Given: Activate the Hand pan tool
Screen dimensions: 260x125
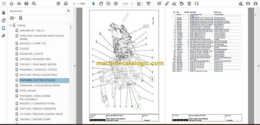Looking at the screenshot, I should [x=101, y=4].
